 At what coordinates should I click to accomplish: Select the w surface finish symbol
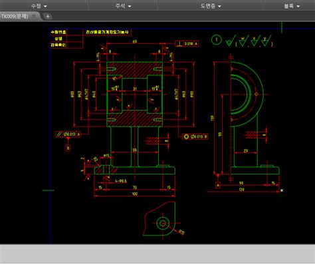243,41
